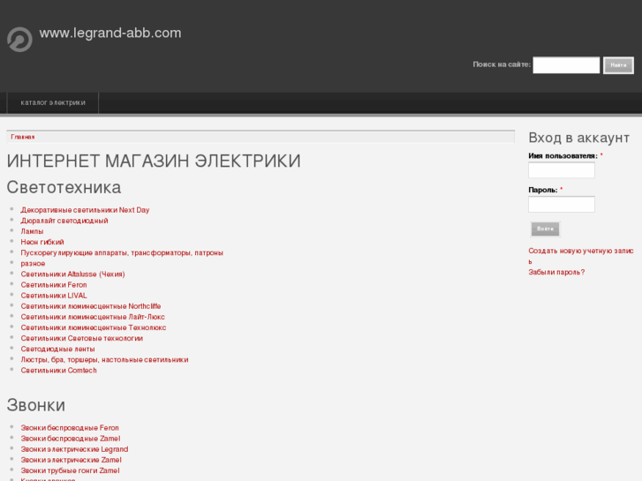The image size is (642, 481).
Task: Open the Лампы category link
Action: coord(32,231)
